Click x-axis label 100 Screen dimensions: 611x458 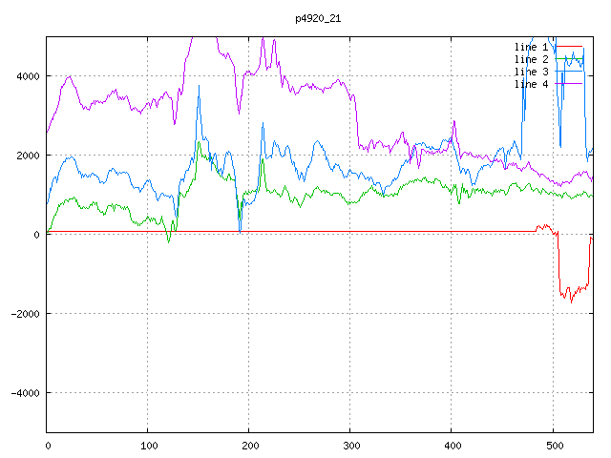(x=149, y=446)
